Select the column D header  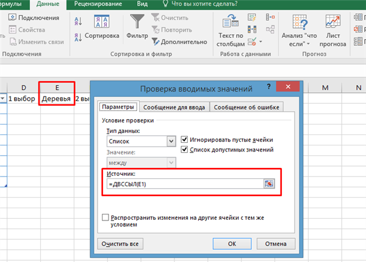pos(24,88)
